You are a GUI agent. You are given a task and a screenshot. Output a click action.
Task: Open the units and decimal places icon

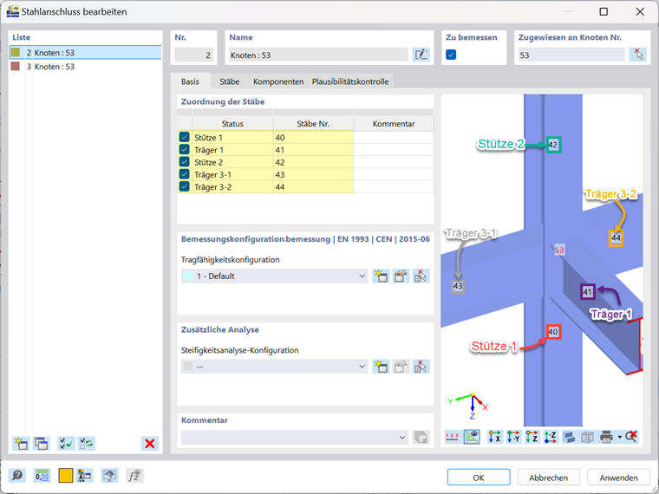(42, 475)
